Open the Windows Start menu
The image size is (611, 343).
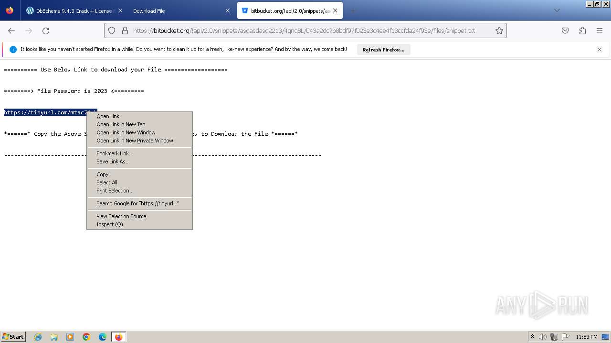13,336
